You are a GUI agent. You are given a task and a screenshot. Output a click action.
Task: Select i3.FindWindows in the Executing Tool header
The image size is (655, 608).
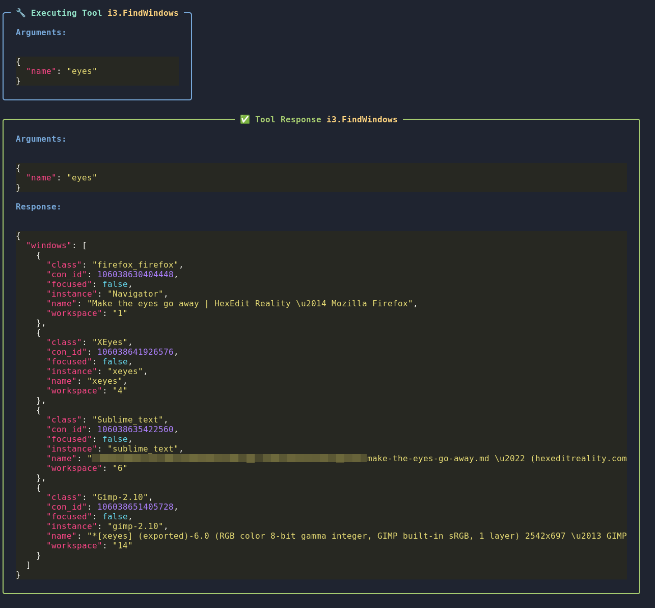143,13
